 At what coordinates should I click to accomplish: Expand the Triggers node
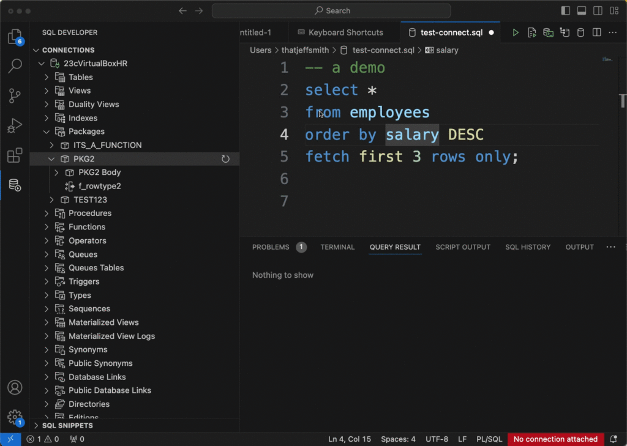pyautogui.click(x=47, y=282)
